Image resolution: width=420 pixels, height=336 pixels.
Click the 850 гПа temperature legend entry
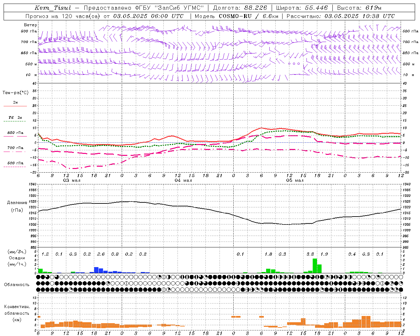[x=15, y=133]
